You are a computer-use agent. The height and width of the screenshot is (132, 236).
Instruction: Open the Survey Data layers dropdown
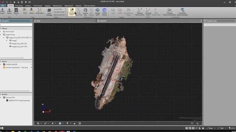[x=60, y=9]
